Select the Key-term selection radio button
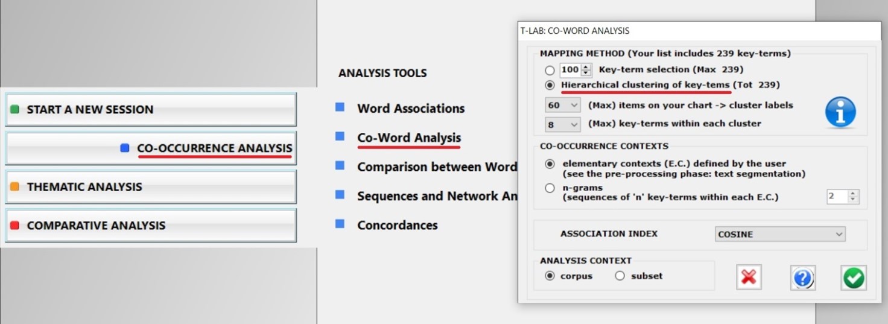This screenshot has width=888, height=324. (x=550, y=70)
